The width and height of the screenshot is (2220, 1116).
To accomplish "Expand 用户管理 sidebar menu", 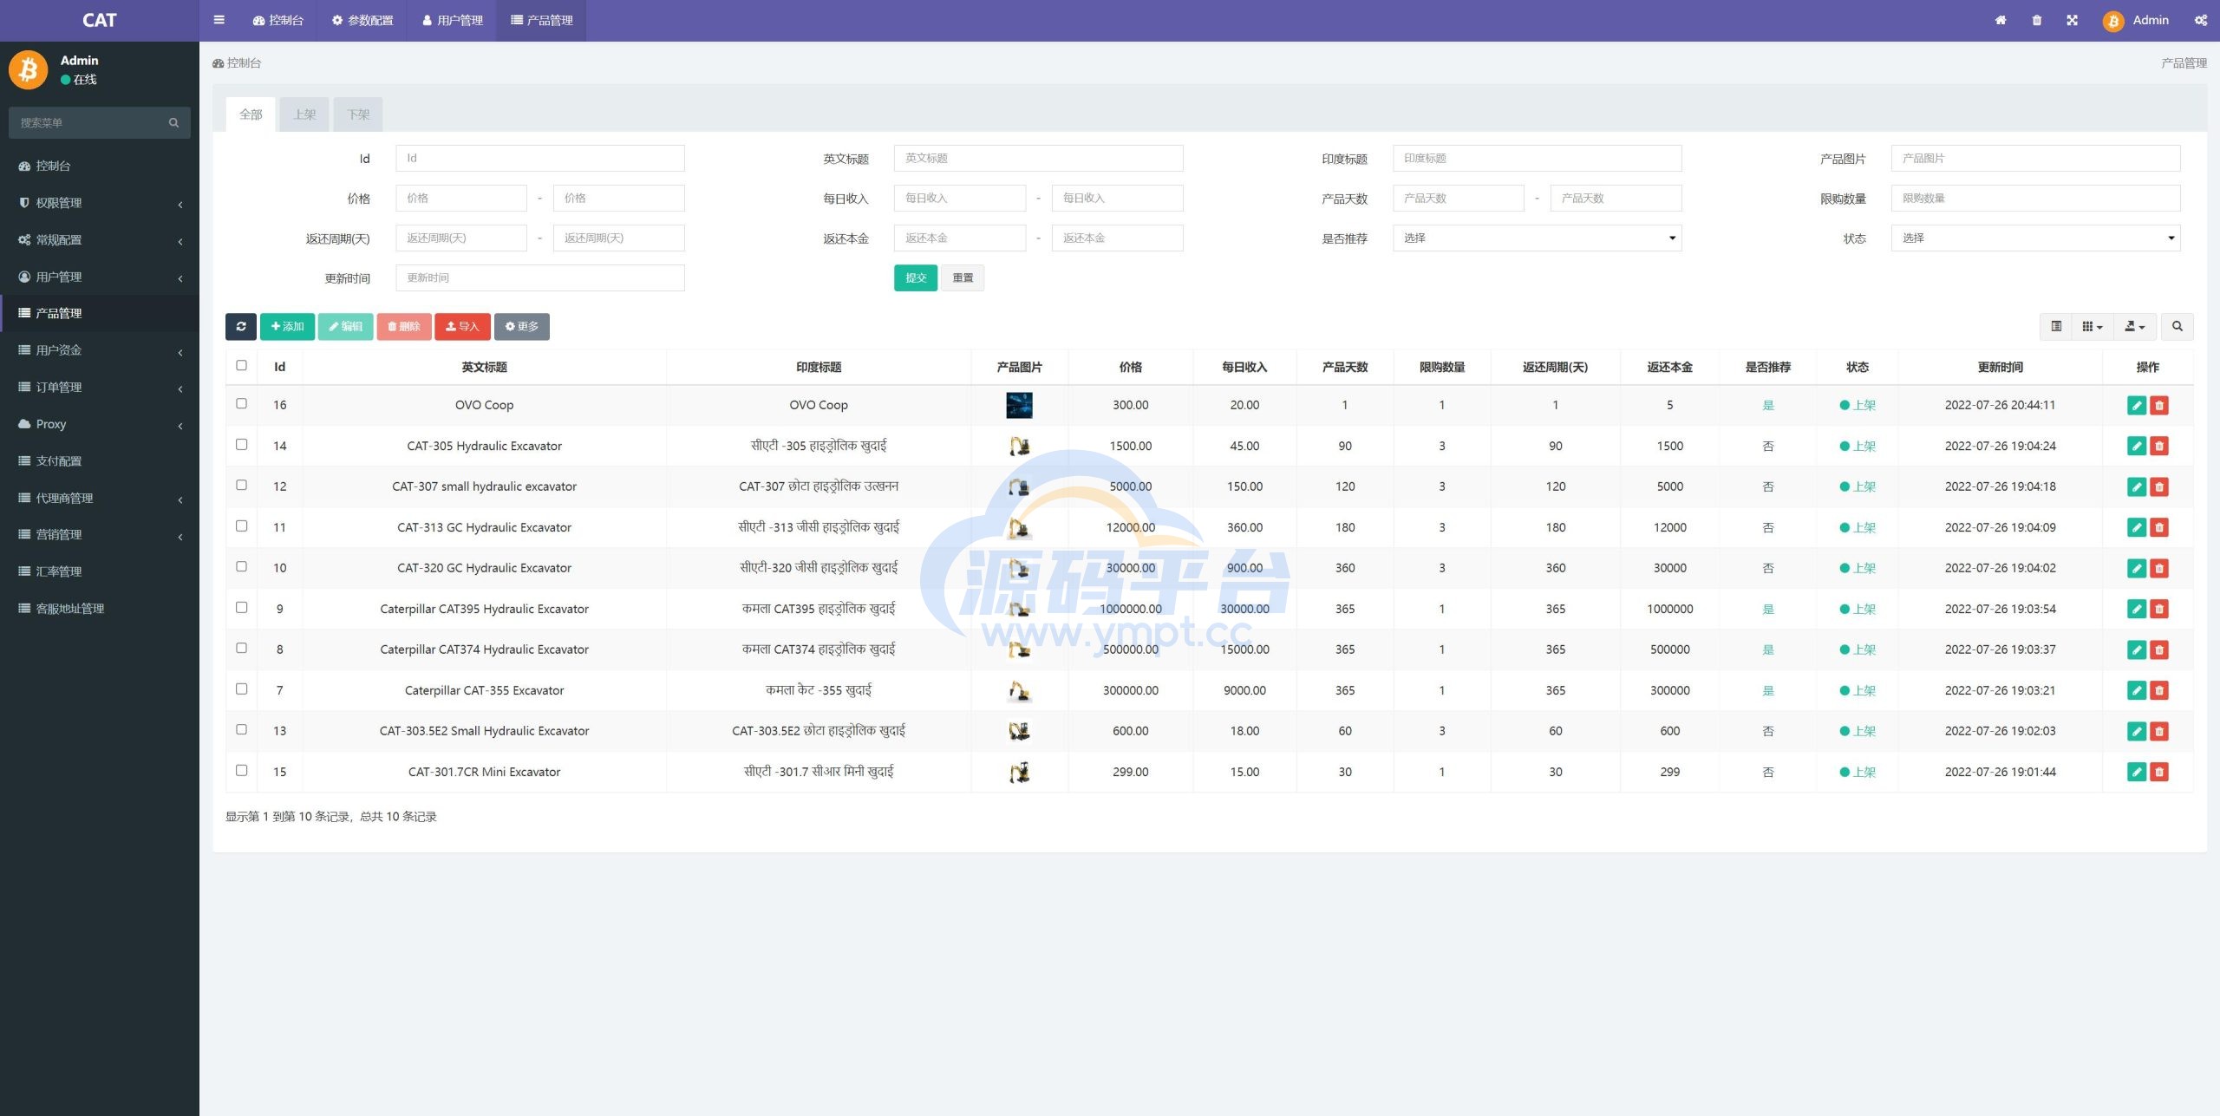I will coord(100,277).
